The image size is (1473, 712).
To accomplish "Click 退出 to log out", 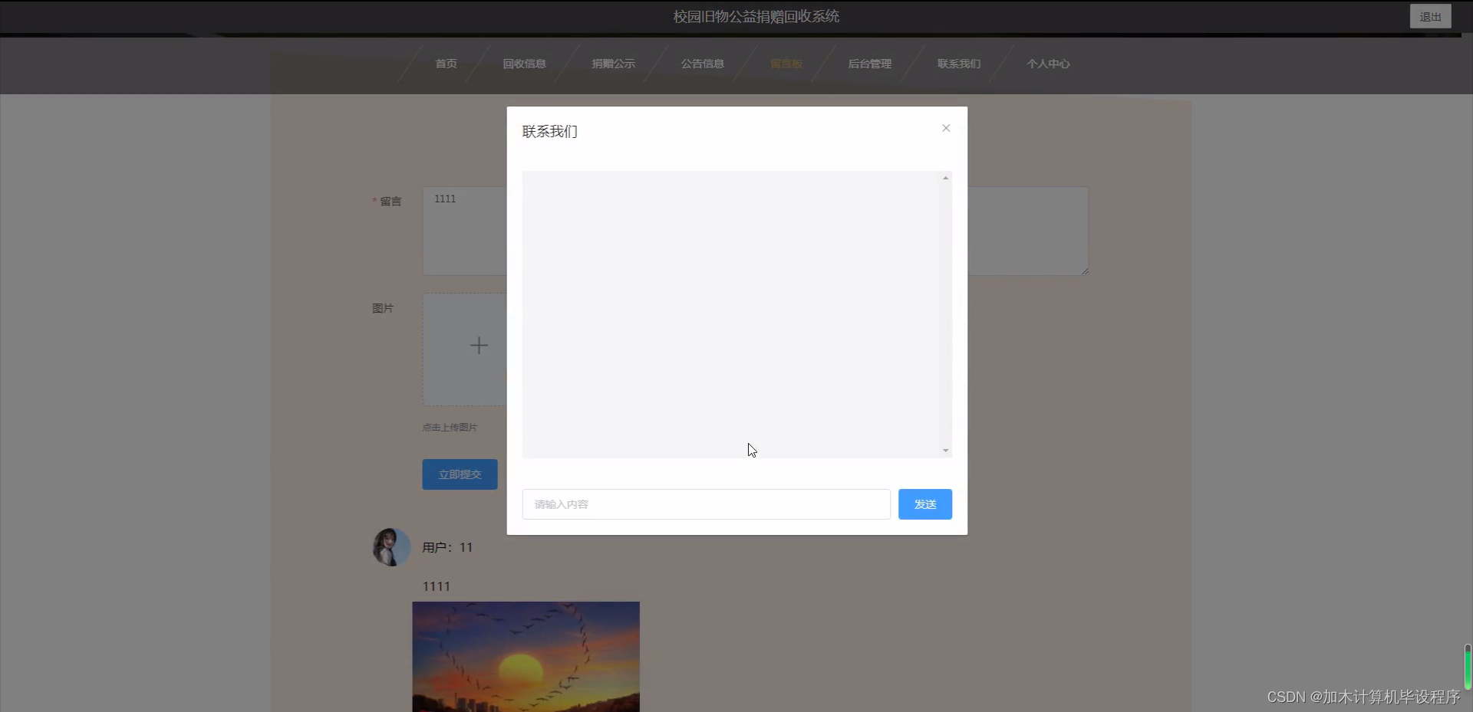I will click(x=1430, y=15).
